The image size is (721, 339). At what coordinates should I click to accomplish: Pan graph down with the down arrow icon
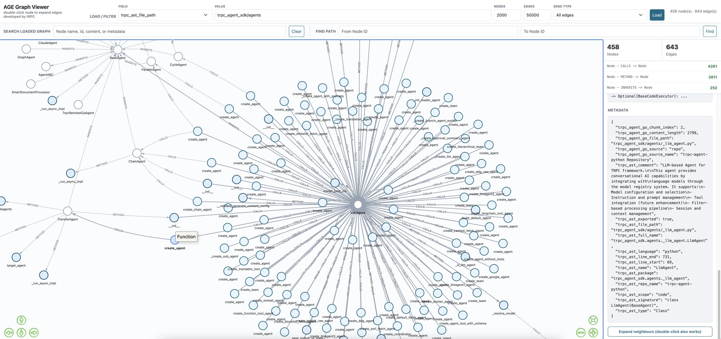tap(21, 333)
